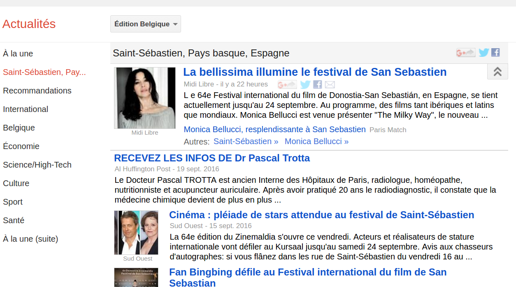Image resolution: width=516 pixels, height=287 pixels.
Task: Open the À la une section
Action: 18,54
